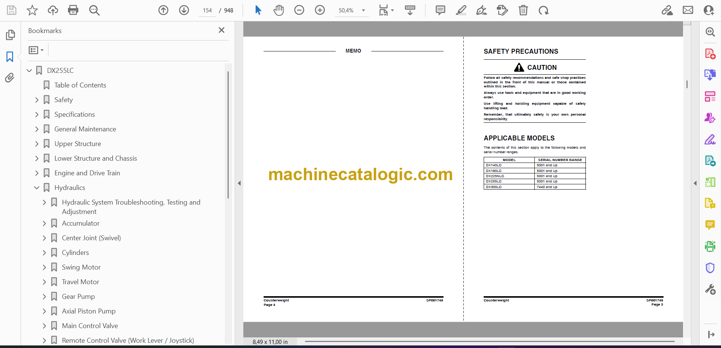Viewport: 721px width, 348px height.
Task: Collapse left navigation pane arrow
Action: click(239, 183)
